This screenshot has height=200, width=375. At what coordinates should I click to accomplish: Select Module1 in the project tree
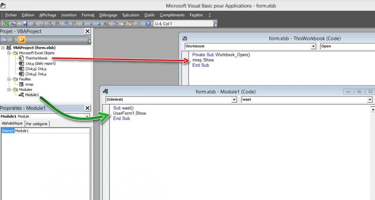(32, 95)
